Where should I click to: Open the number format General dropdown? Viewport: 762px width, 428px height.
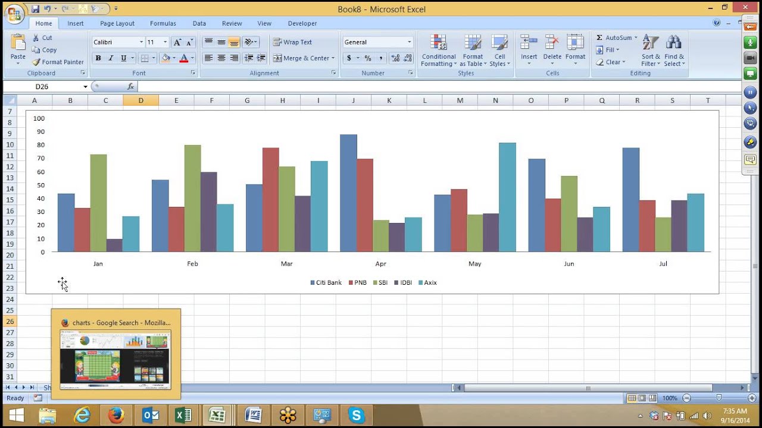[x=409, y=42]
